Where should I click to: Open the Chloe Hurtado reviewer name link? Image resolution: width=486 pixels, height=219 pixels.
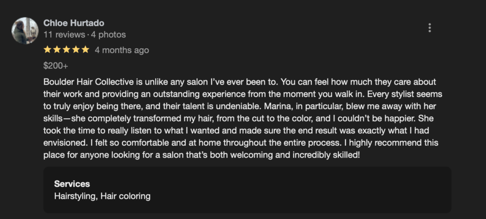click(74, 23)
